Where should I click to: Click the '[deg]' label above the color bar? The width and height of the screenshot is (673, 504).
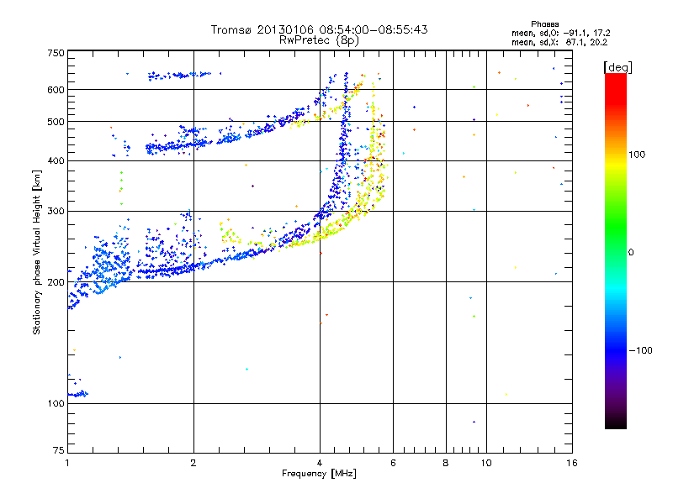[617, 67]
